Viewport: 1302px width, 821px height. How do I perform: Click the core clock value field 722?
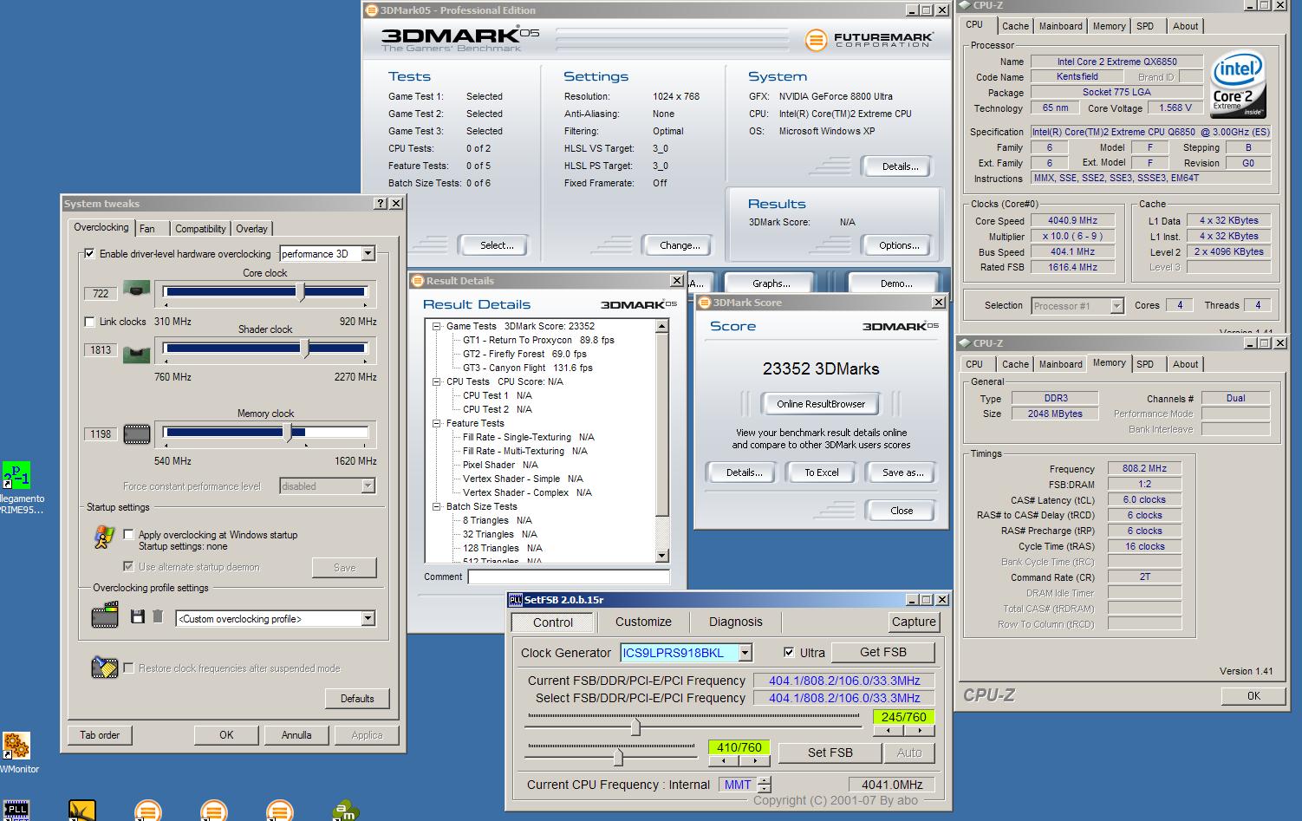(101, 293)
